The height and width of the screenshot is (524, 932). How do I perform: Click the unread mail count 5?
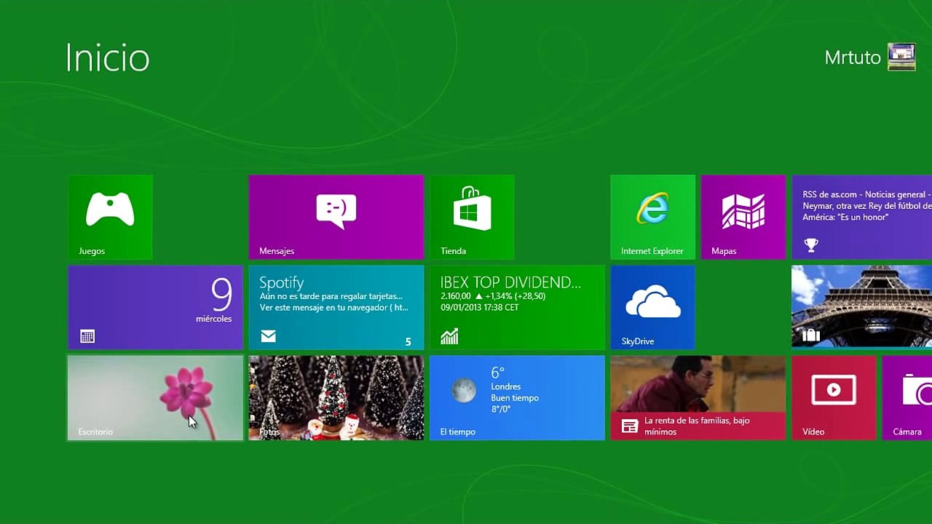[x=408, y=342]
